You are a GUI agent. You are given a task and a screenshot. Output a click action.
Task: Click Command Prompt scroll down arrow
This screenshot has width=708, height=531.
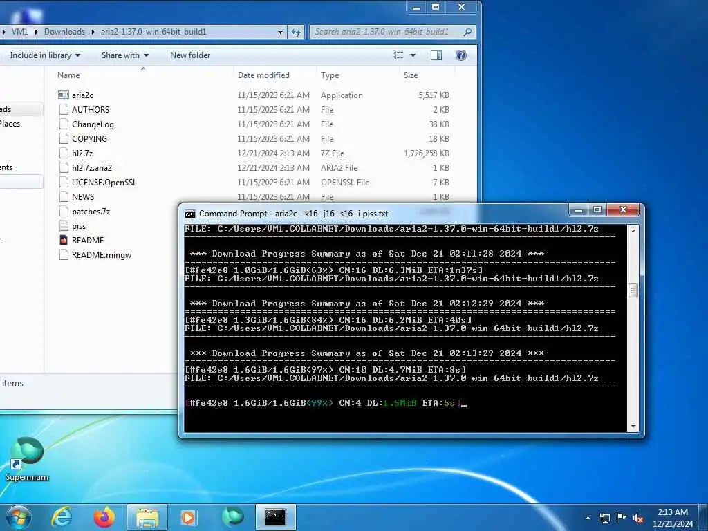coord(633,426)
